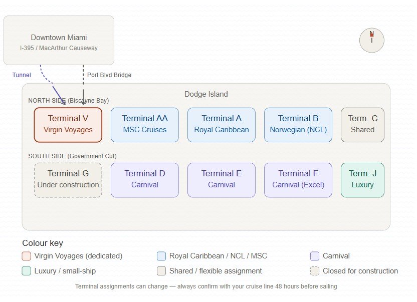Viewport: 417px width, 302px height.
Task: Select the Terminal D Carnival box
Action: (145, 179)
